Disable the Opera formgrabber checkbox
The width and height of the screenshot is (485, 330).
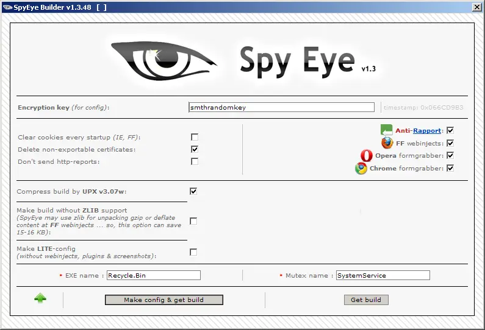(x=450, y=155)
